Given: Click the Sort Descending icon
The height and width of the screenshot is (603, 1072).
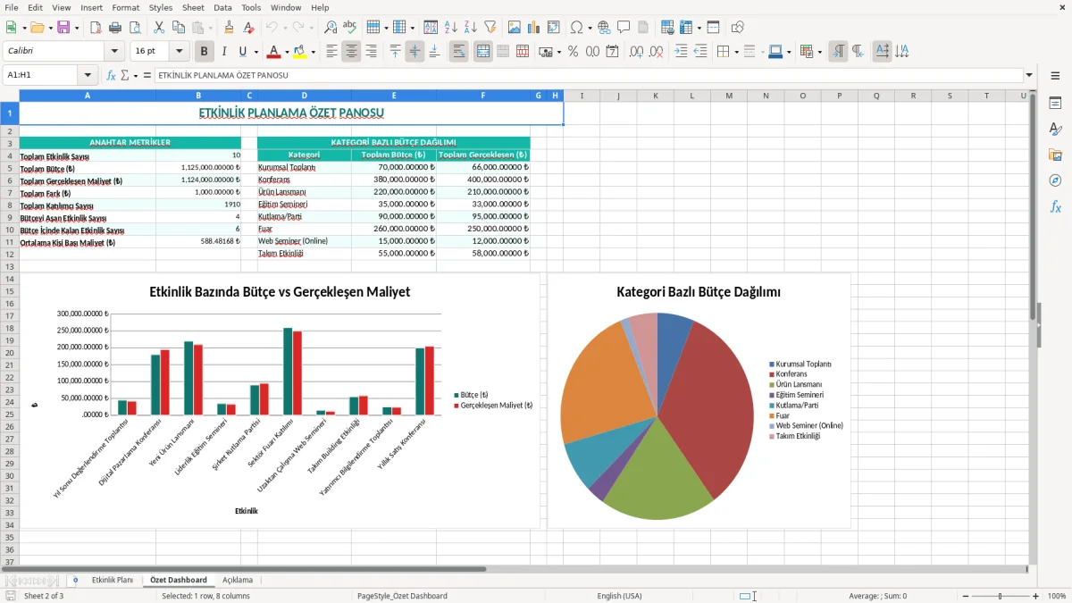Looking at the screenshot, I should point(471,28).
